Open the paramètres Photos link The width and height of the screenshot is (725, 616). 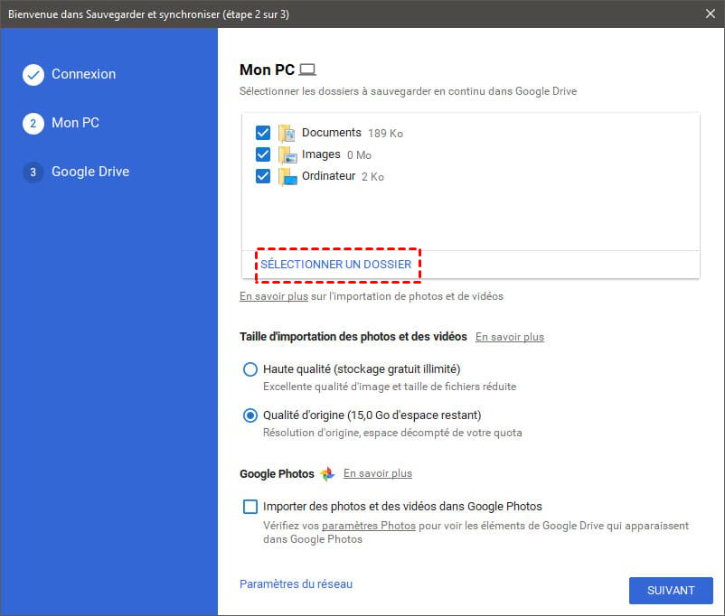(368, 525)
